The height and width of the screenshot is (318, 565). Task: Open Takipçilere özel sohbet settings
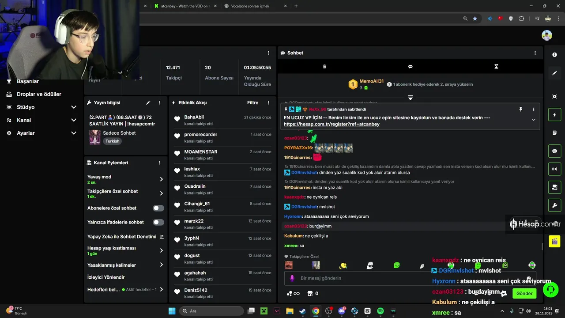coord(126,193)
